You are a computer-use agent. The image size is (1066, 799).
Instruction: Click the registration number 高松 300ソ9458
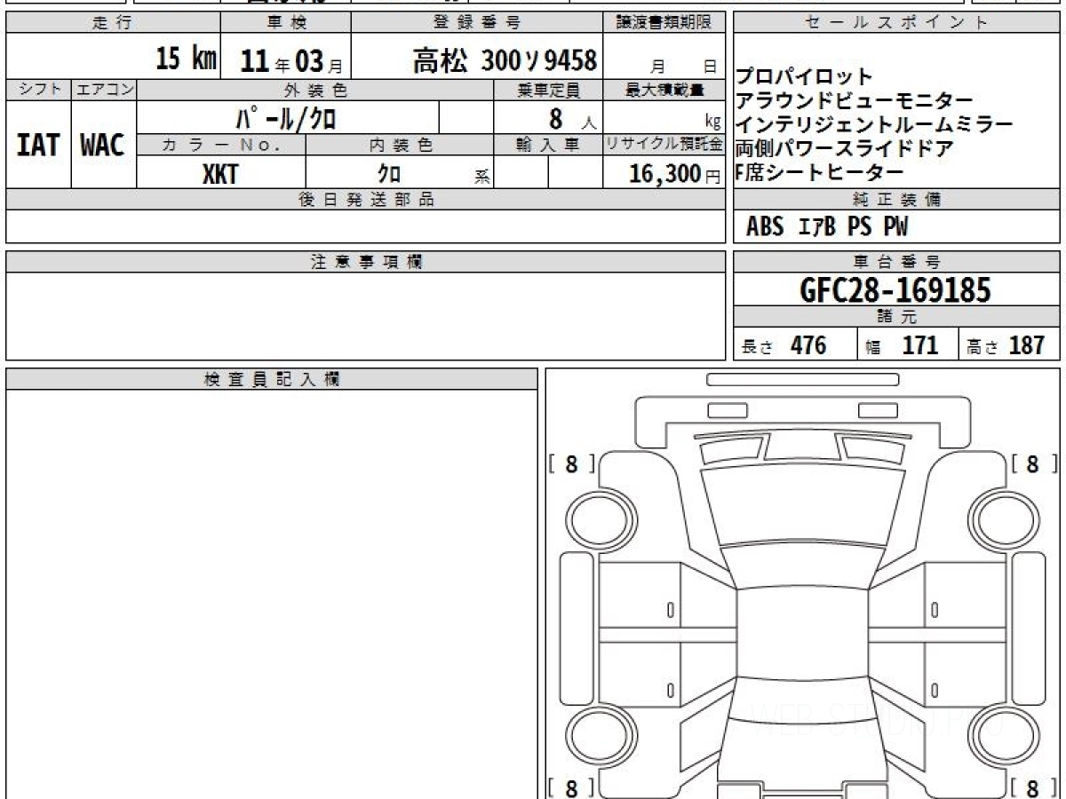(505, 60)
